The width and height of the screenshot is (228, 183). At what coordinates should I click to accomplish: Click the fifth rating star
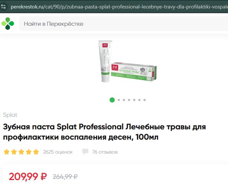pos(36,152)
